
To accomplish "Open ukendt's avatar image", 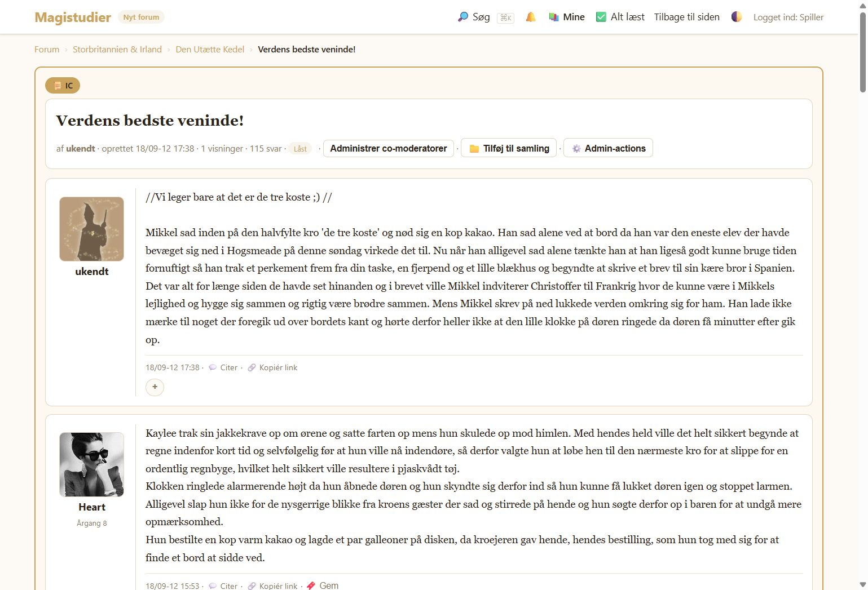I will coord(92,229).
